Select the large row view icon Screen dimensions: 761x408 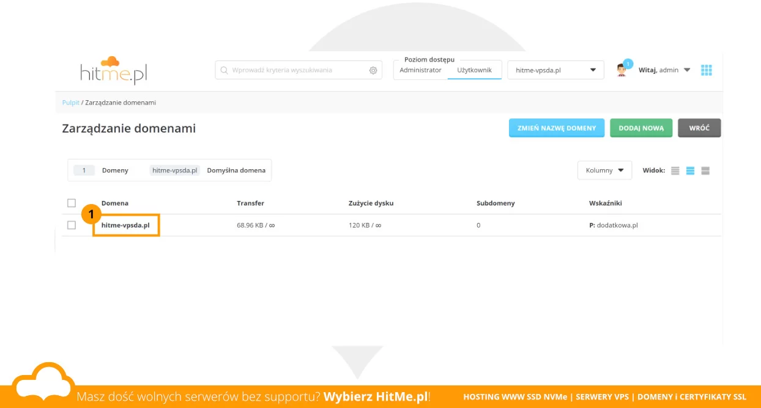705,171
